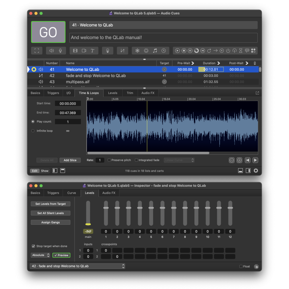Zoom out the waveform with minus icon

point(232,160)
